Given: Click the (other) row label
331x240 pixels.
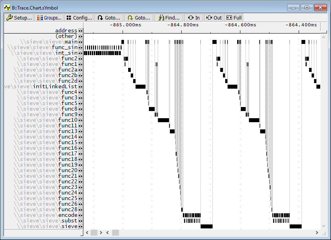Looking at the screenshot, I should [66, 36].
